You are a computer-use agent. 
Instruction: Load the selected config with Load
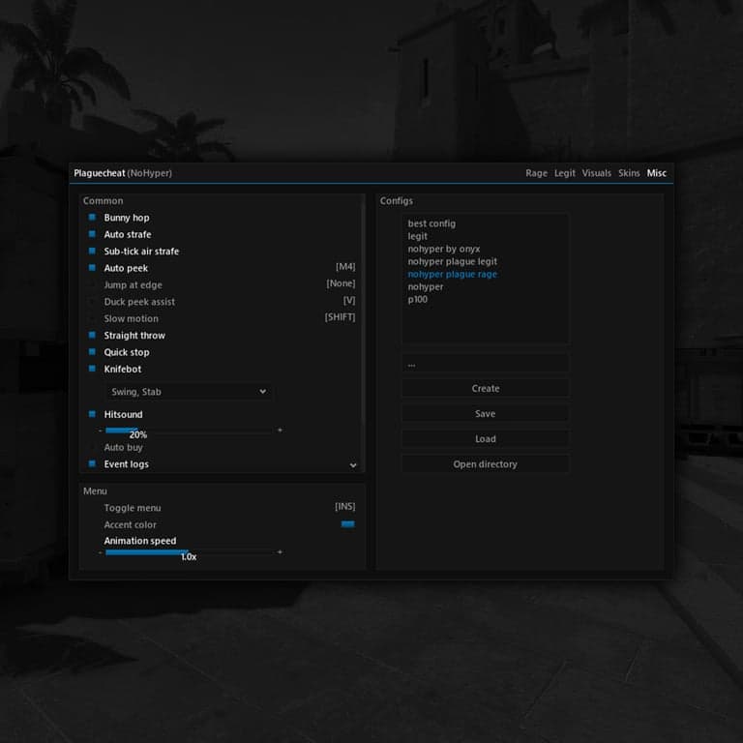pos(486,439)
